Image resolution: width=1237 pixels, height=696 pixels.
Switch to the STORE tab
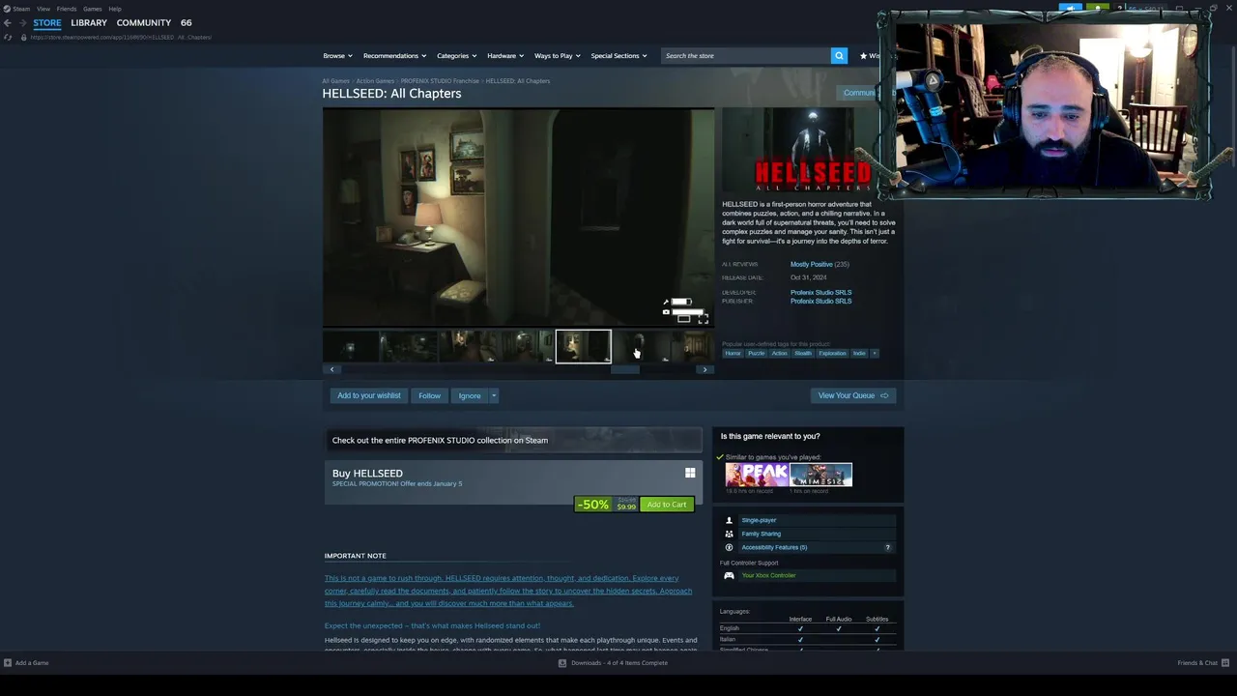click(x=47, y=22)
